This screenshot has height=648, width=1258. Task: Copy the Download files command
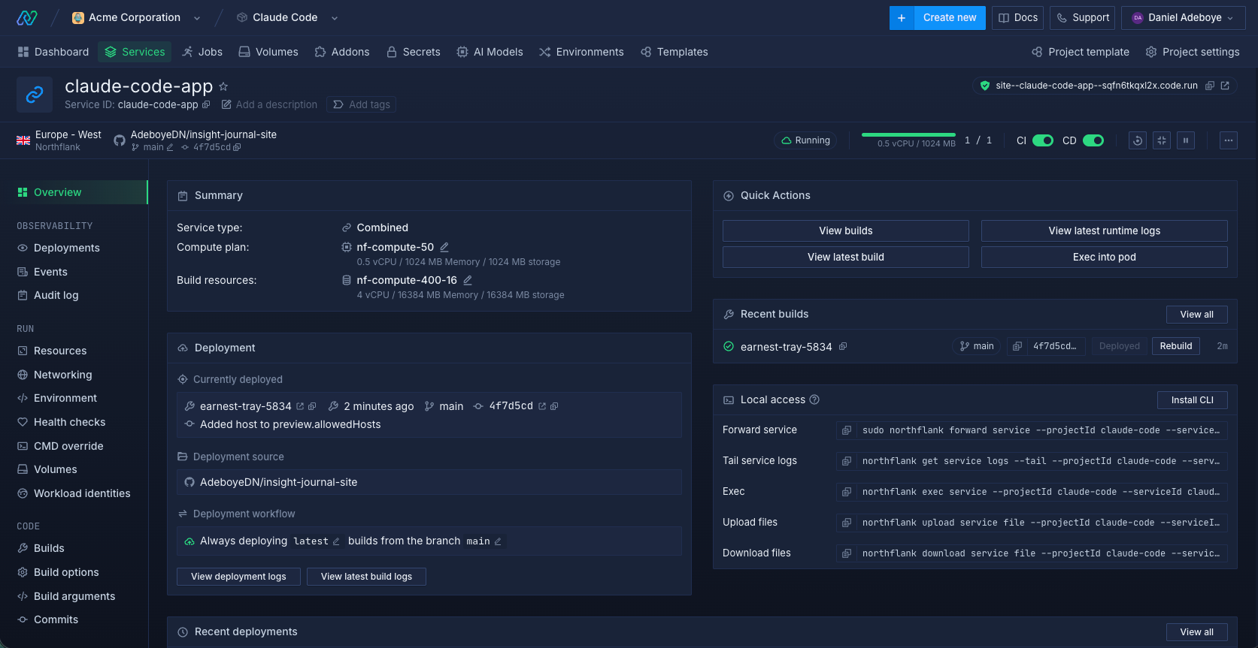[847, 553]
